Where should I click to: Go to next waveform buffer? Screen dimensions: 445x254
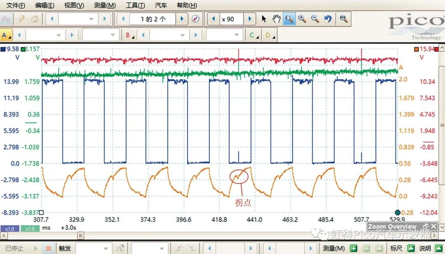[x=181, y=19]
